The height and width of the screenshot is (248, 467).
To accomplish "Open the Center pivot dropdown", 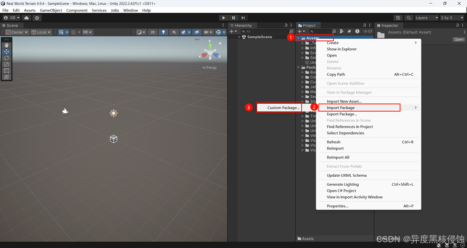I will point(17,32).
